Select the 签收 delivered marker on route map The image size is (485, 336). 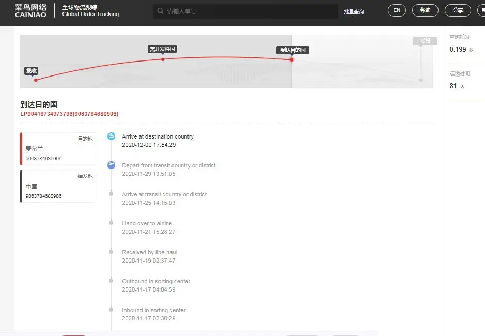(x=425, y=41)
